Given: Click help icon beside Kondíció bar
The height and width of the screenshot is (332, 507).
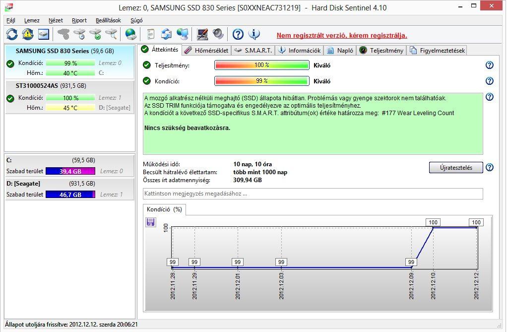Looking at the screenshot, I should pyautogui.click(x=490, y=81).
